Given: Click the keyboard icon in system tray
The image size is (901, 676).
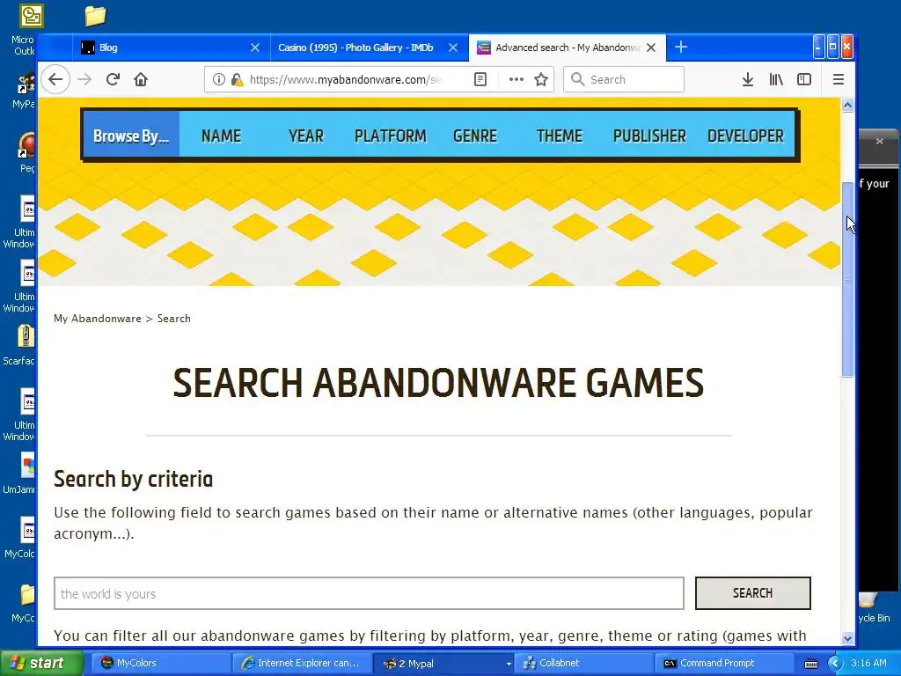Looking at the screenshot, I should point(810,664).
